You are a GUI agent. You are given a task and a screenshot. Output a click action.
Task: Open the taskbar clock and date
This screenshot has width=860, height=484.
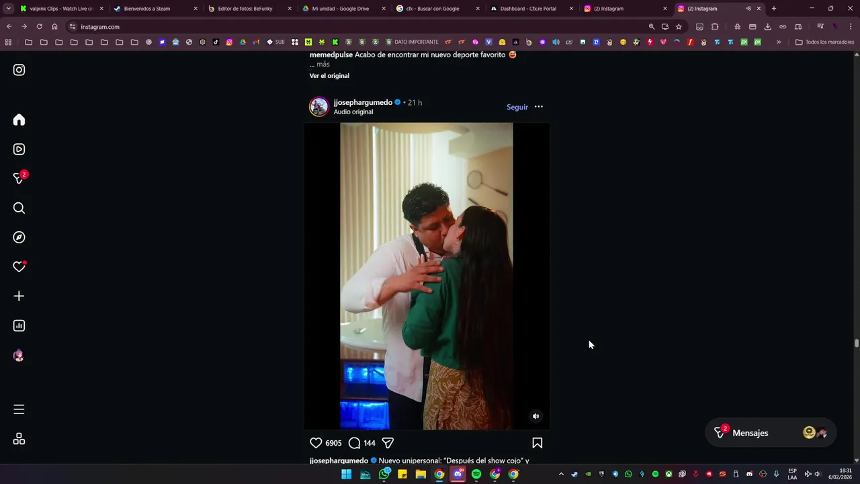tap(840, 474)
